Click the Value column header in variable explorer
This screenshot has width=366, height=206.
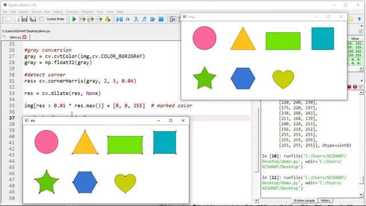tap(355, 38)
